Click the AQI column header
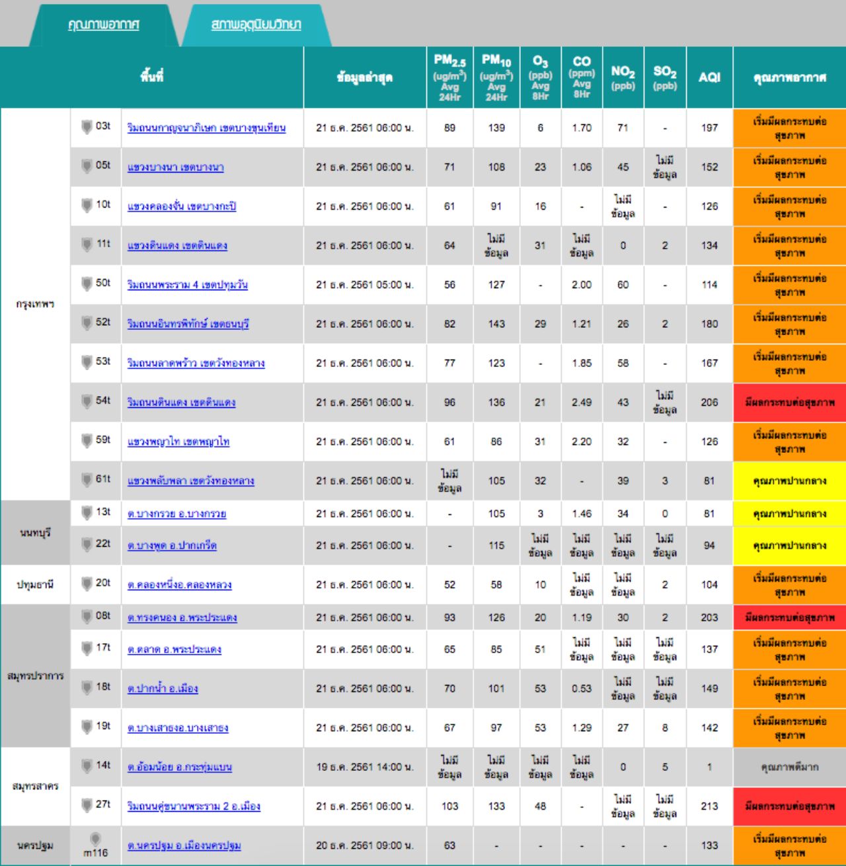Viewport: 846px width, 866px height. [x=709, y=77]
